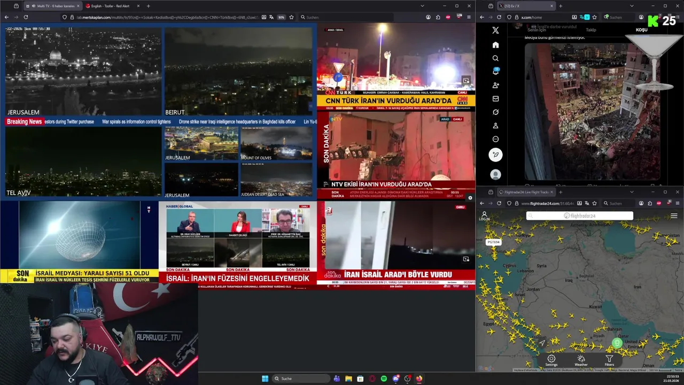
Task: Switch to KOŞU tab on X timeline
Action: (641, 30)
